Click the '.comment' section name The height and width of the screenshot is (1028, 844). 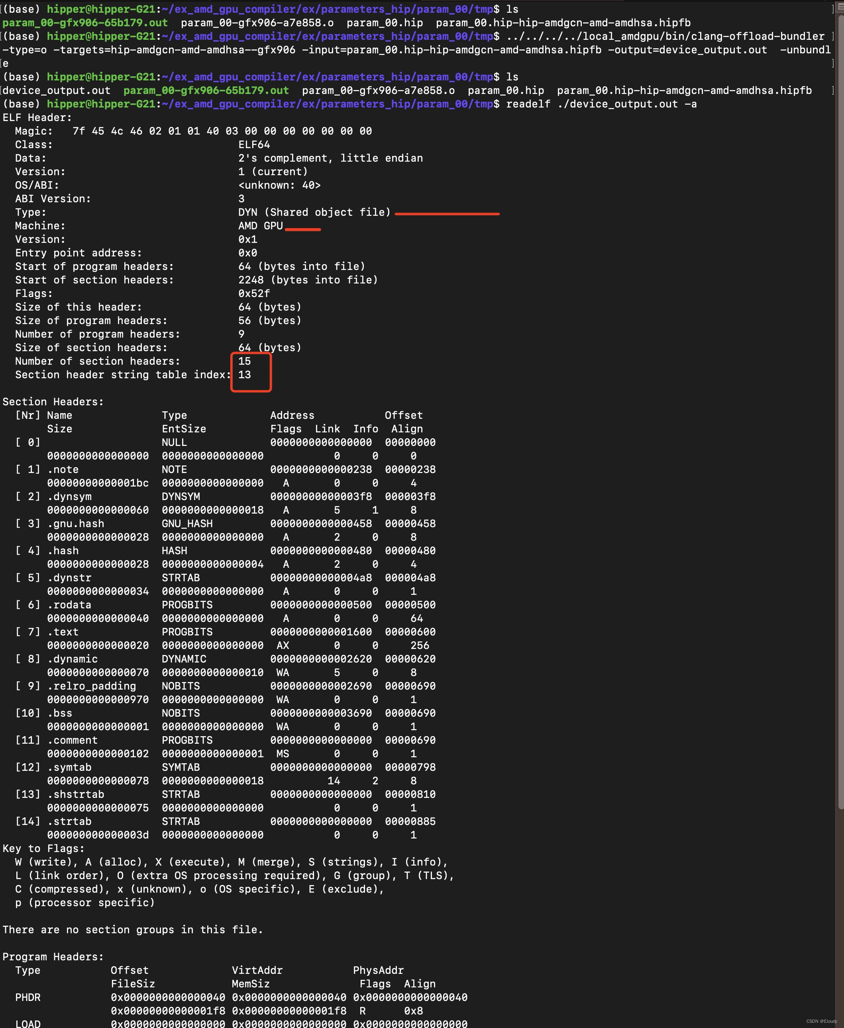(x=73, y=741)
